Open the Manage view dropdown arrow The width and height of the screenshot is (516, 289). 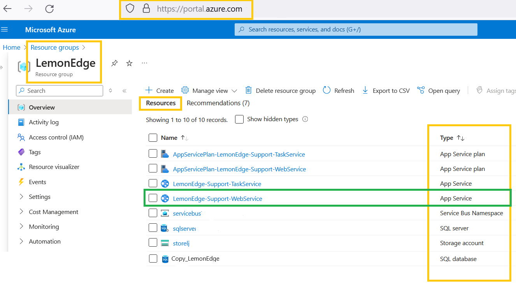coord(234,91)
